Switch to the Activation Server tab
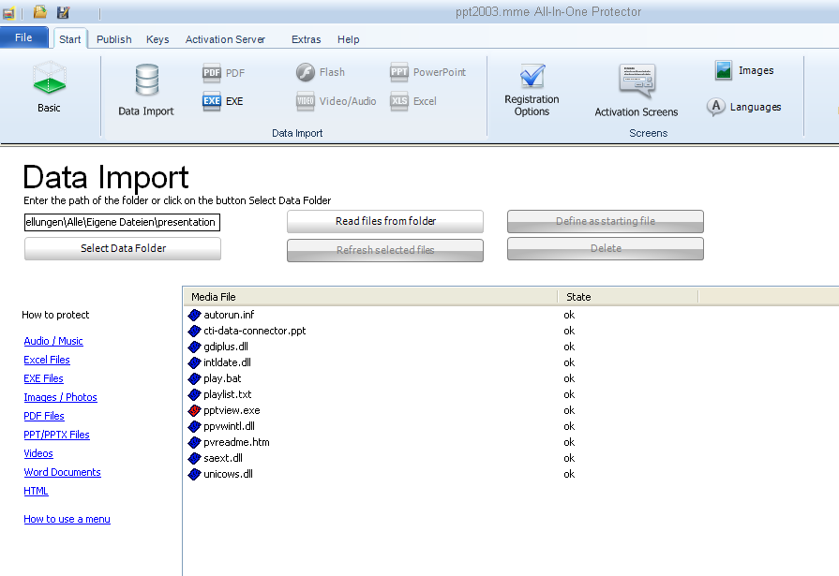The height and width of the screenshot is (576, 839). [x=225, y=39]
